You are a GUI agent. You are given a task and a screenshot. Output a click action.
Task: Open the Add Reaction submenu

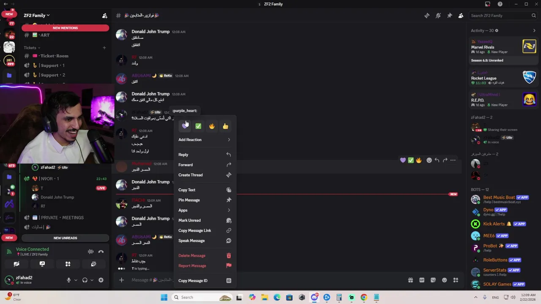205,140
